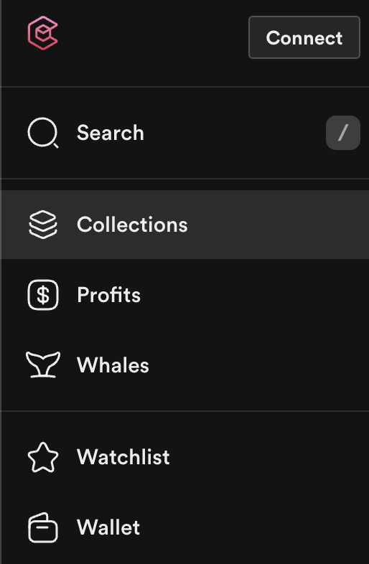The height and width of the screenshot is (564, 369).
Task: Click blank area right of Whales
Action: 256,365
